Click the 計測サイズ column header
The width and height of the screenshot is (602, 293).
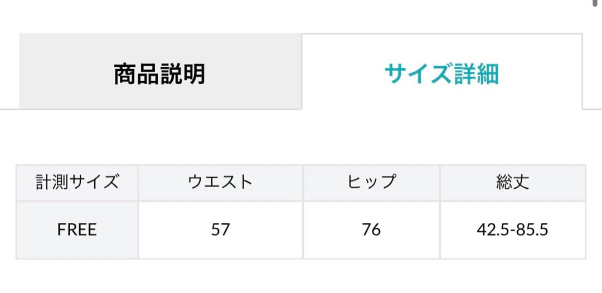point(77,182)
